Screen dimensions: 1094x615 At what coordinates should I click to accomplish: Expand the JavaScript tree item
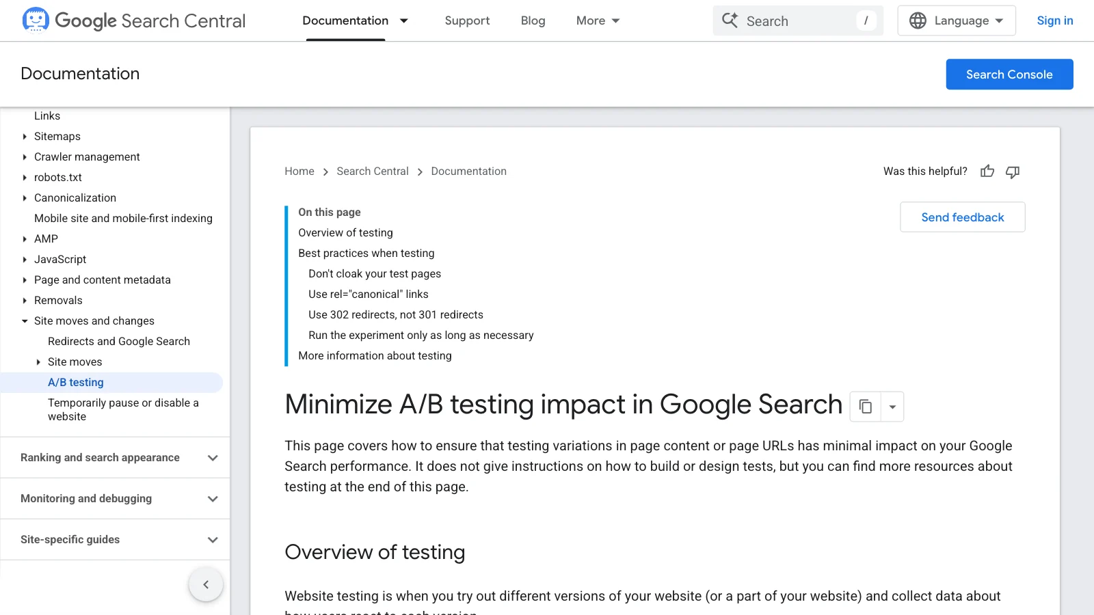click(x=25, y=260)
